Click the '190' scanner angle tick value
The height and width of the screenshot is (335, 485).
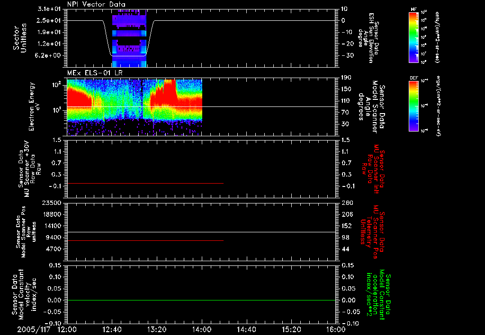[x=347, y=78]
